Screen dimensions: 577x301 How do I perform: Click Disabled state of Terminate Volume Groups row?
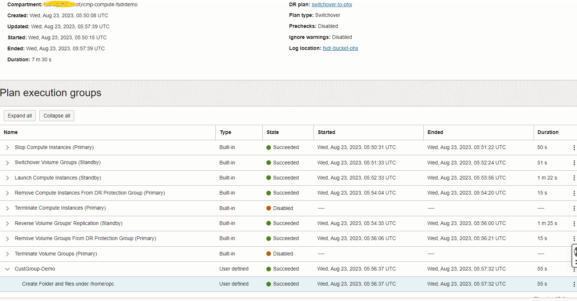click(x=280, y=254)
